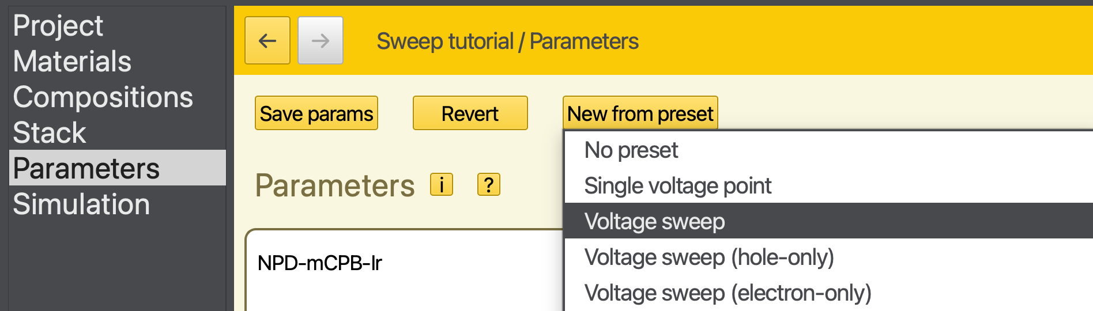Select the NPD-mCPB-Ir parameter entry
Viewport: 1093px width, 311px height.
320,263
